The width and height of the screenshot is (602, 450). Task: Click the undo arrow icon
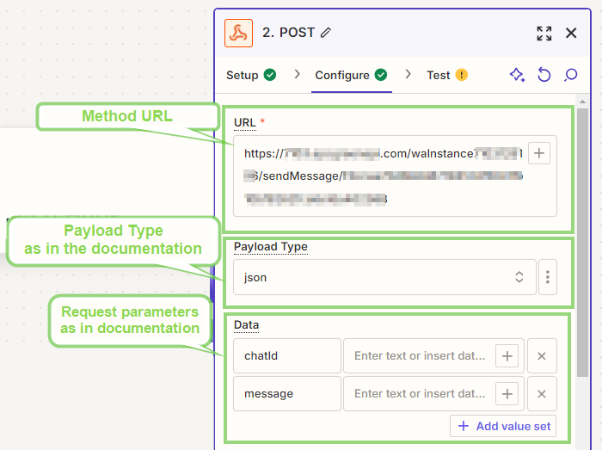click(544, 75)
